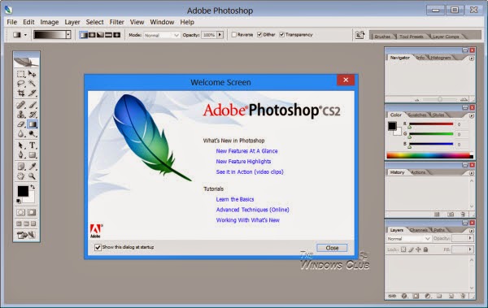Swap foreground and background colors
The height and width of the screenshot is (308, 488).
33,187
